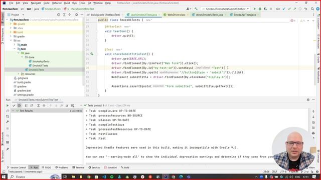Click the Build project hammer icon
Image resolution: width=321 pixels, height=180 pixels.
[196, 9]
